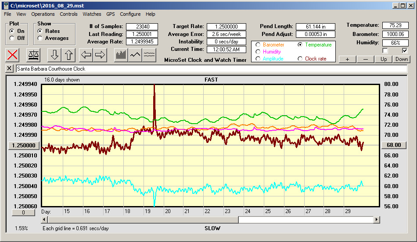The height and width of the screenshot is (242, 417).
Task: Click the Average Rate field
Action: (x=142, y=42)
